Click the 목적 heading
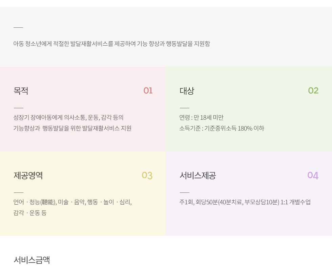The width and height of the screenshot is (332, 274). (x=21, y=91)
